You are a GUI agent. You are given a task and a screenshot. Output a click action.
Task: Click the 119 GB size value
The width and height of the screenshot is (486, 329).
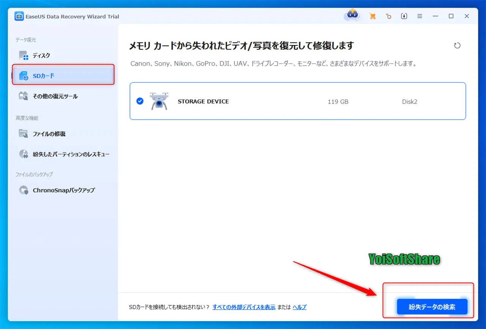[338, 102]
